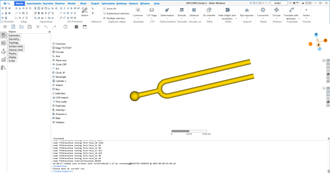Click the Vertex tool icon
Screen dimensions: 330x173
pyautogui.click(x=306, y=10)
